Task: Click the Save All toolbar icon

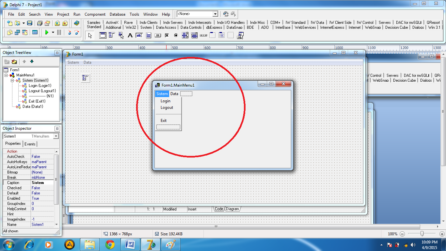Action: pos(40,23)
